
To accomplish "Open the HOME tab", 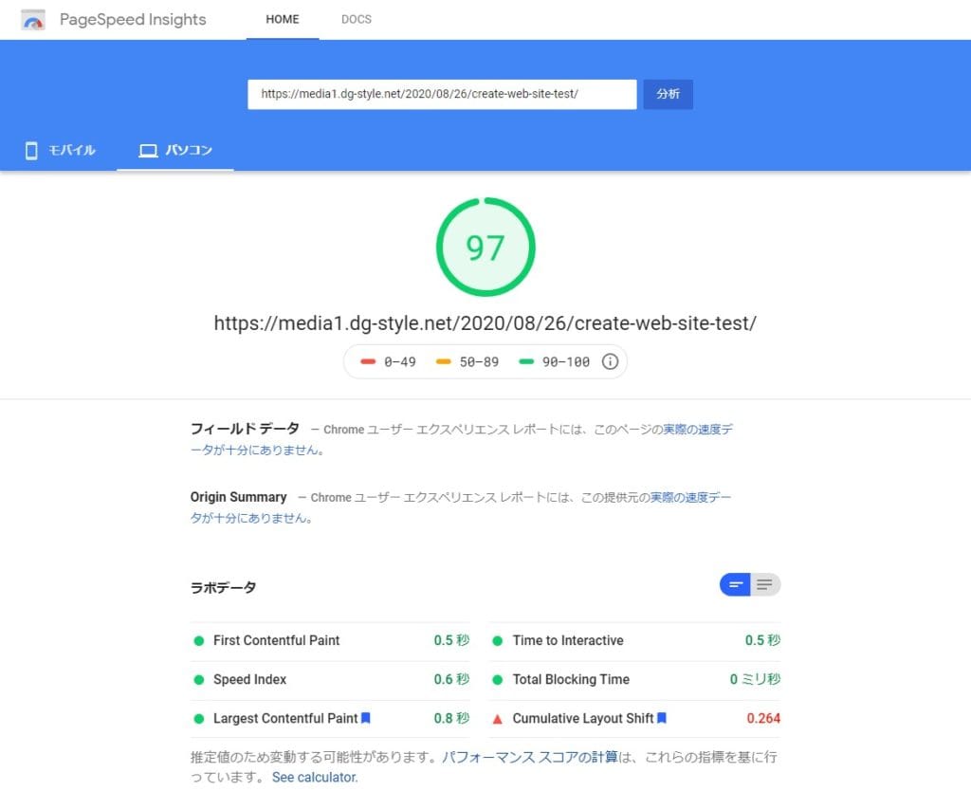I will click(283, 20).
